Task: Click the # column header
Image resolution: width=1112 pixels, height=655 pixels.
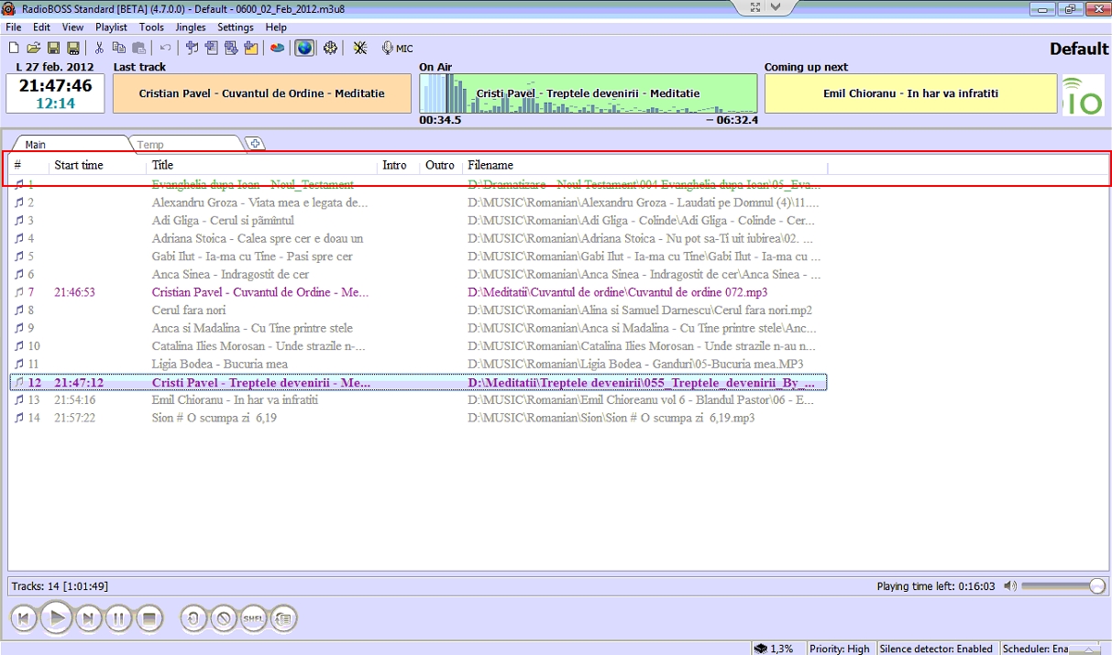Action: pos(29,166)
